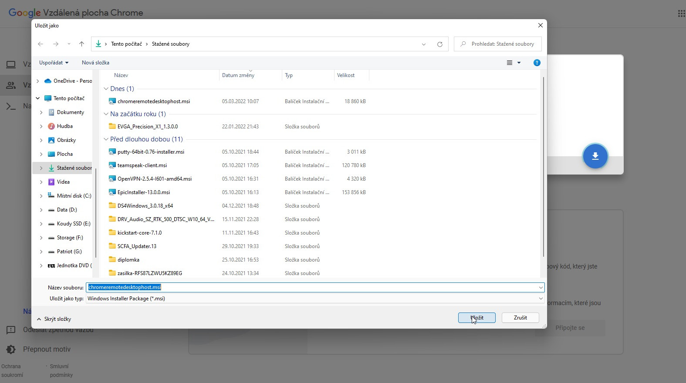The width and height of the screenshot is (686, 383).
Task: Select putty-64bit-0.76-installer.msi file
Action: 151,152
